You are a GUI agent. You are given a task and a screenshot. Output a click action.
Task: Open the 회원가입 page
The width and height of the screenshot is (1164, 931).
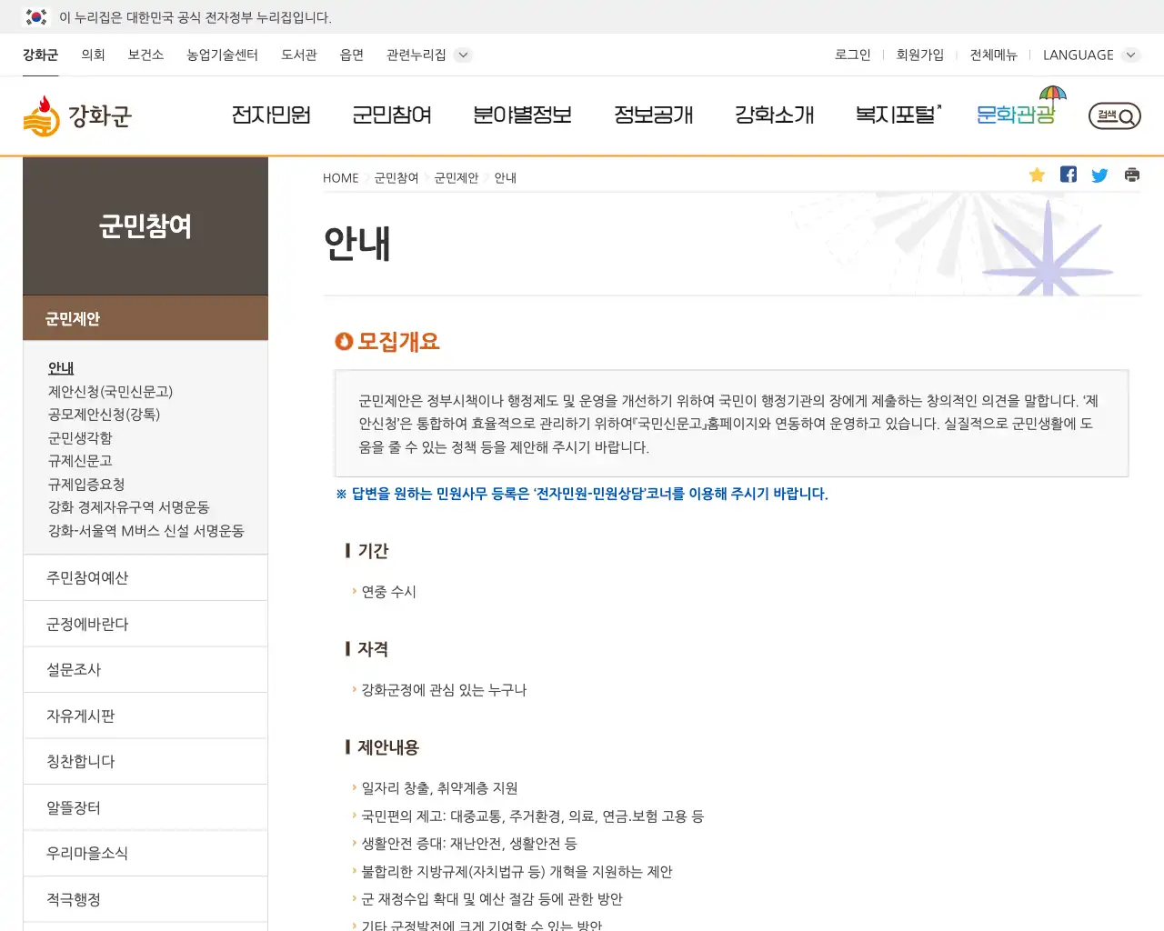920,55
